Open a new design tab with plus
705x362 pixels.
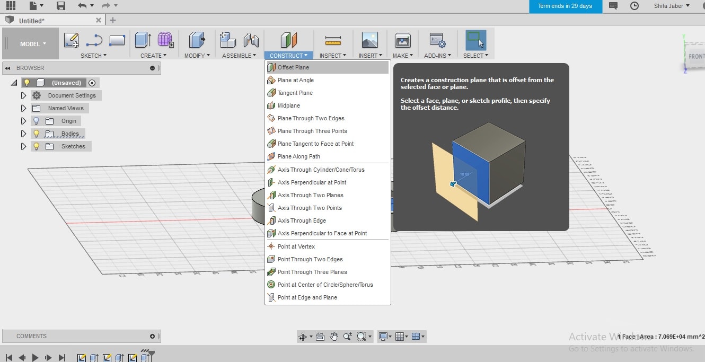click(x=112, y=20)
